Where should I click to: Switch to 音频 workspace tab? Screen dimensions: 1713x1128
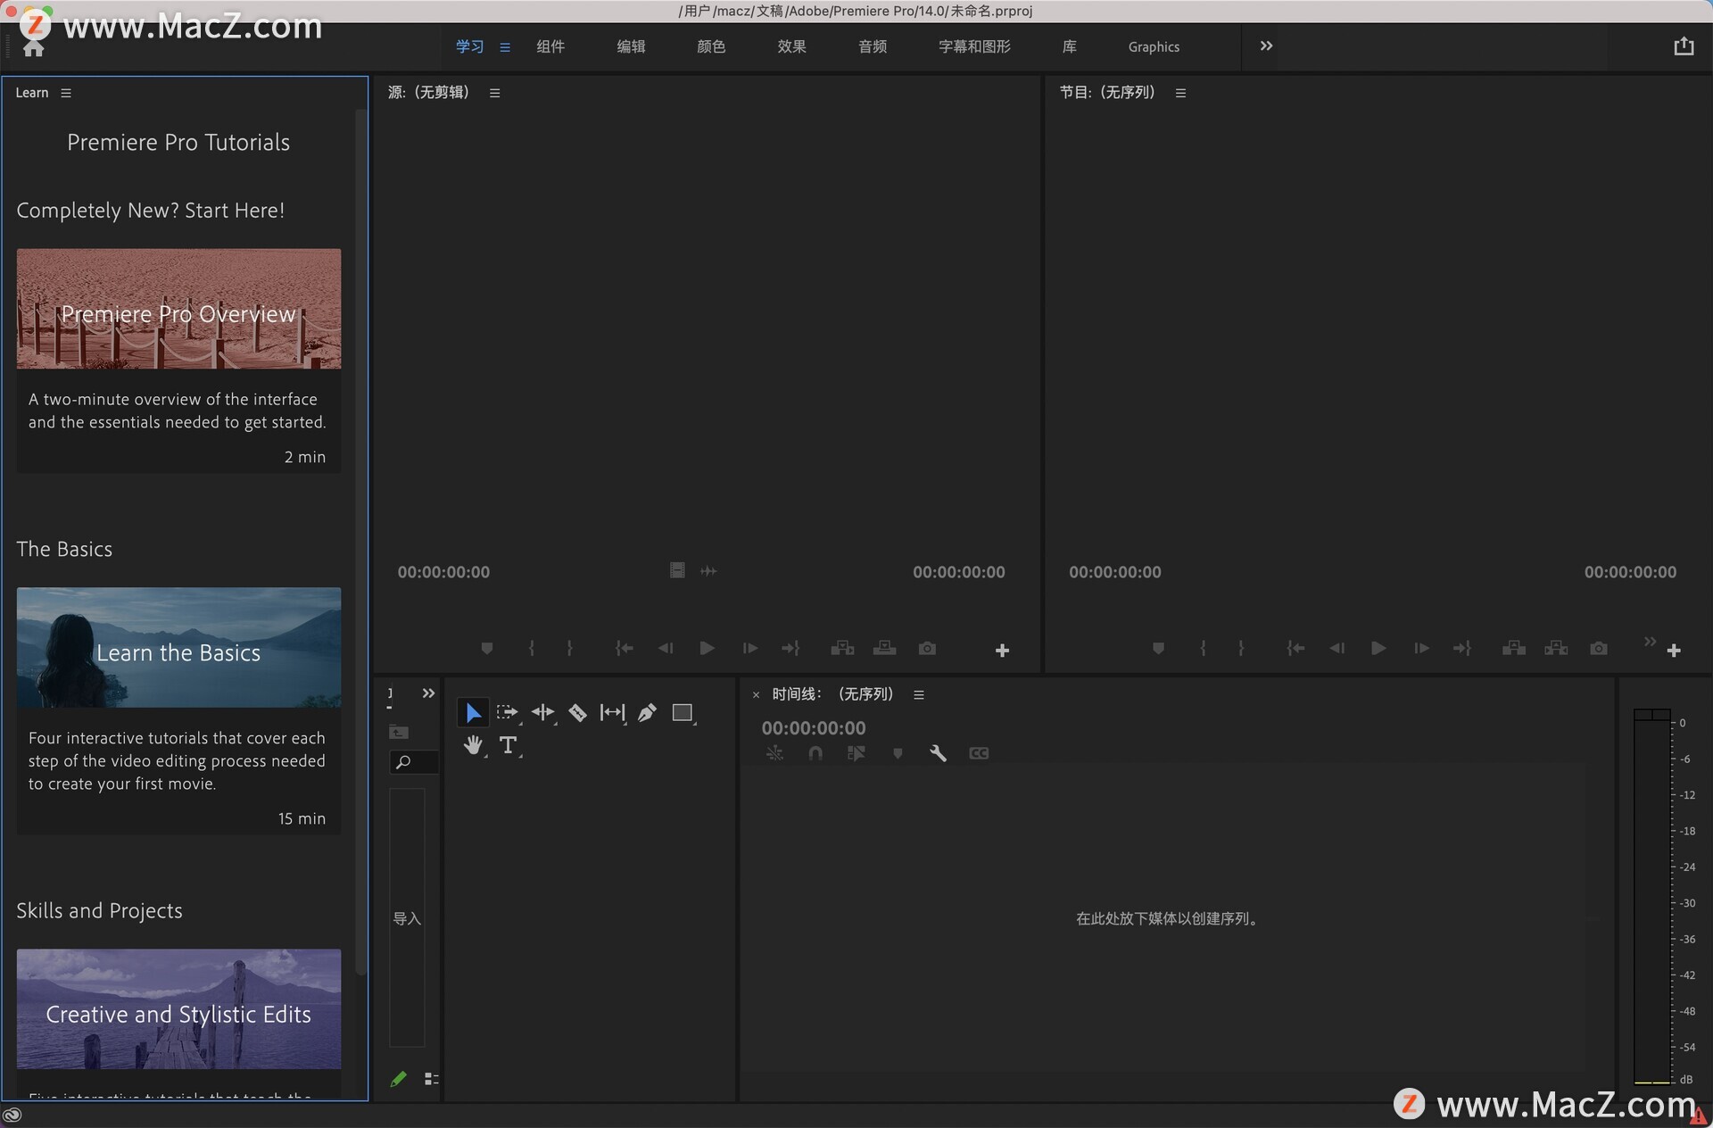[873, 46]
